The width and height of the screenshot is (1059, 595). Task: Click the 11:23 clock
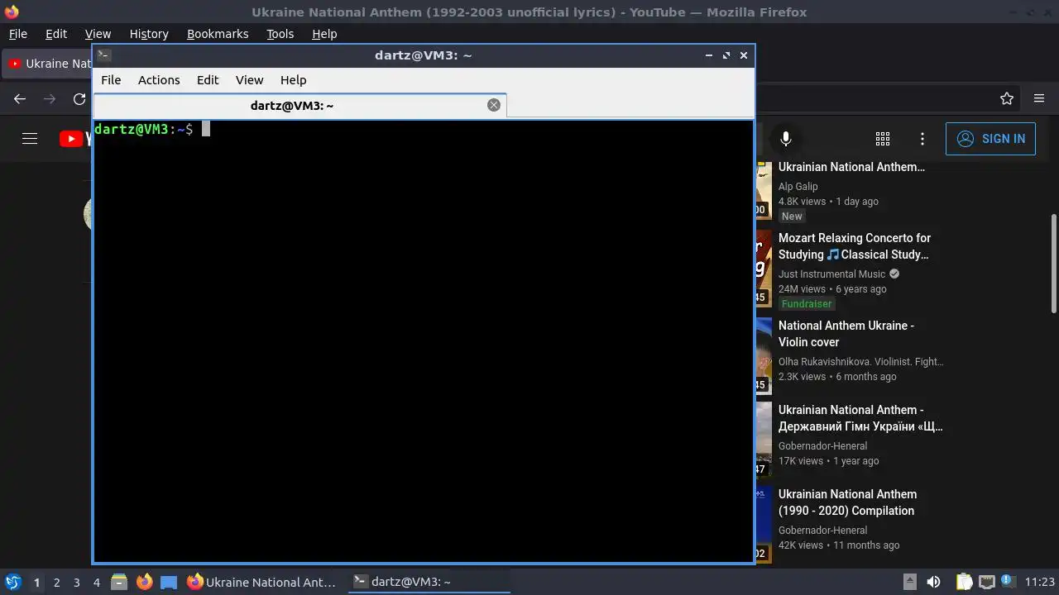1040,582
